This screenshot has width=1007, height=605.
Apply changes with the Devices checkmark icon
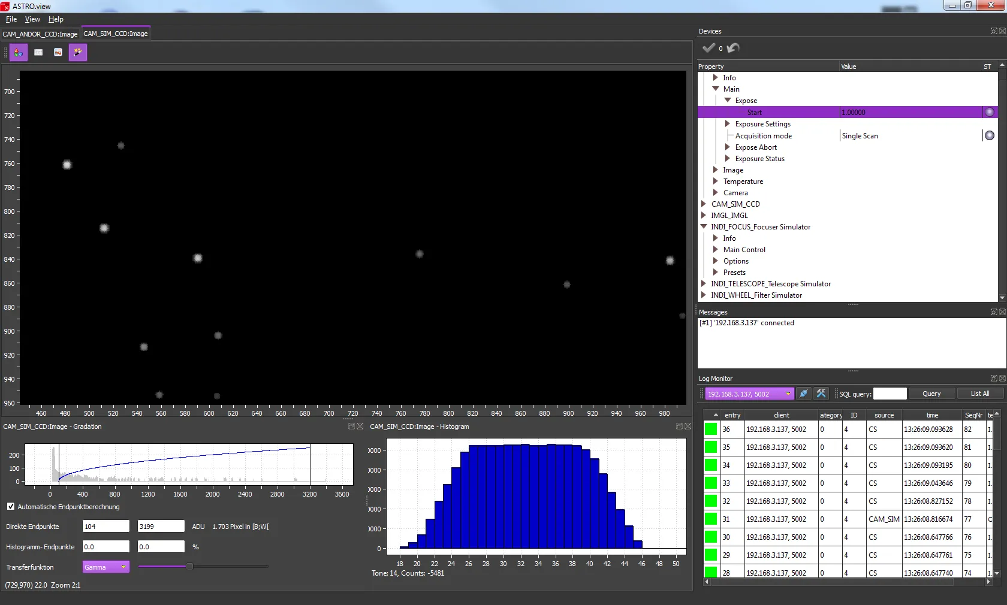coord(708,48)
